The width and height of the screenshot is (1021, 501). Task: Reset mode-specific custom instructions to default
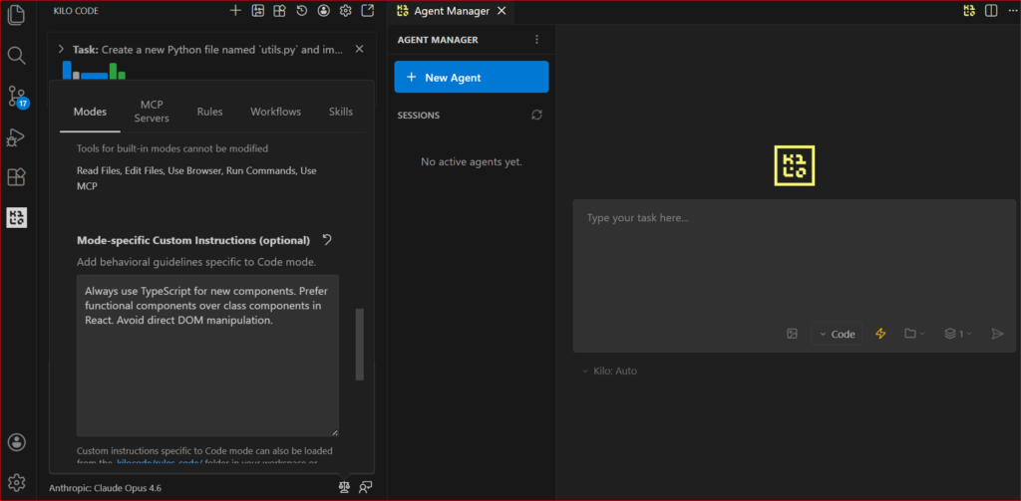[x=327, y=240]
